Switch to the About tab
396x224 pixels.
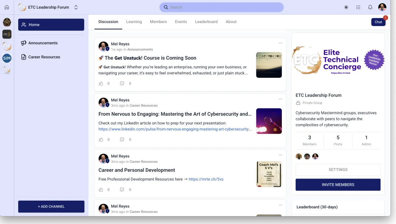click(x=231, y=22)
